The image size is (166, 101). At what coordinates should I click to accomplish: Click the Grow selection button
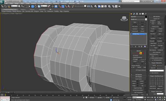pos(143,61)
